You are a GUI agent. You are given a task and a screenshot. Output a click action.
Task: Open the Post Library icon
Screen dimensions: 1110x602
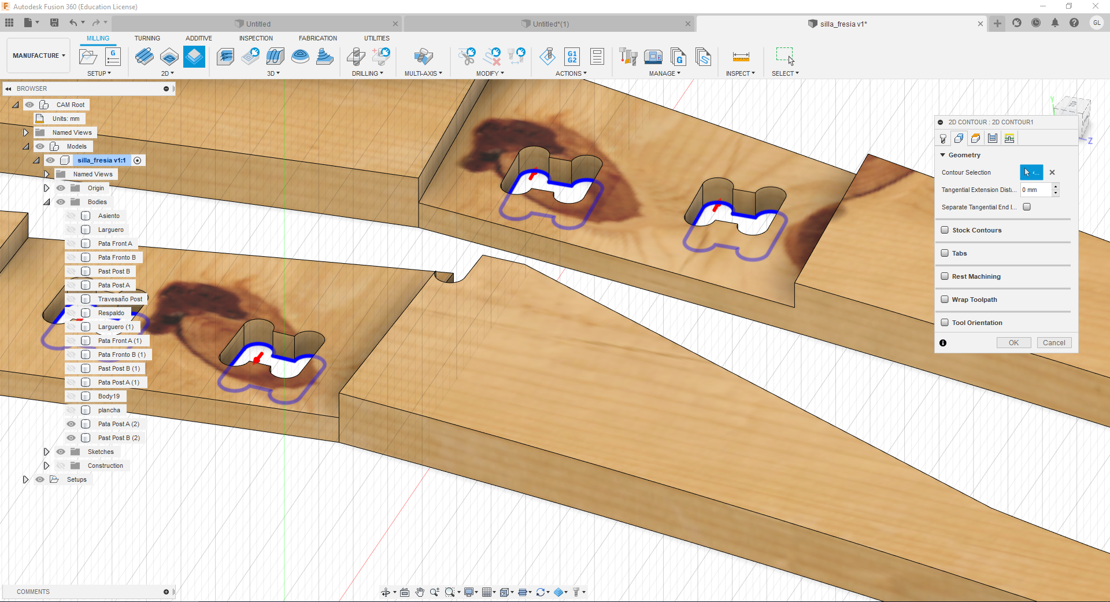(678, 57)
